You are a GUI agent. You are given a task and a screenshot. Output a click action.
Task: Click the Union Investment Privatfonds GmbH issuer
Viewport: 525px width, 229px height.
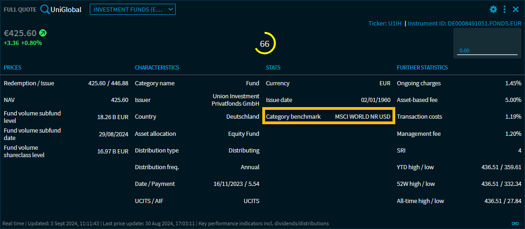click(235, 100)
